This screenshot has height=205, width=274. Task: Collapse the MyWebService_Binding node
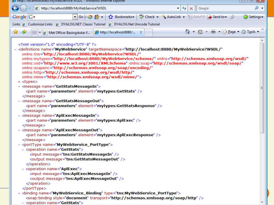coord(19,193)
